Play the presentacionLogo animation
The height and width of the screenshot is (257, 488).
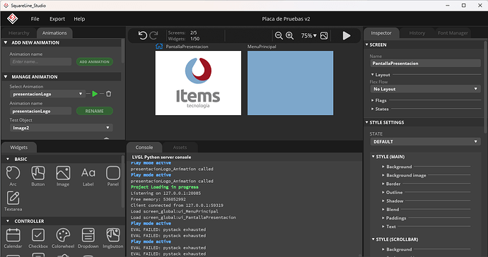point(95,94)
